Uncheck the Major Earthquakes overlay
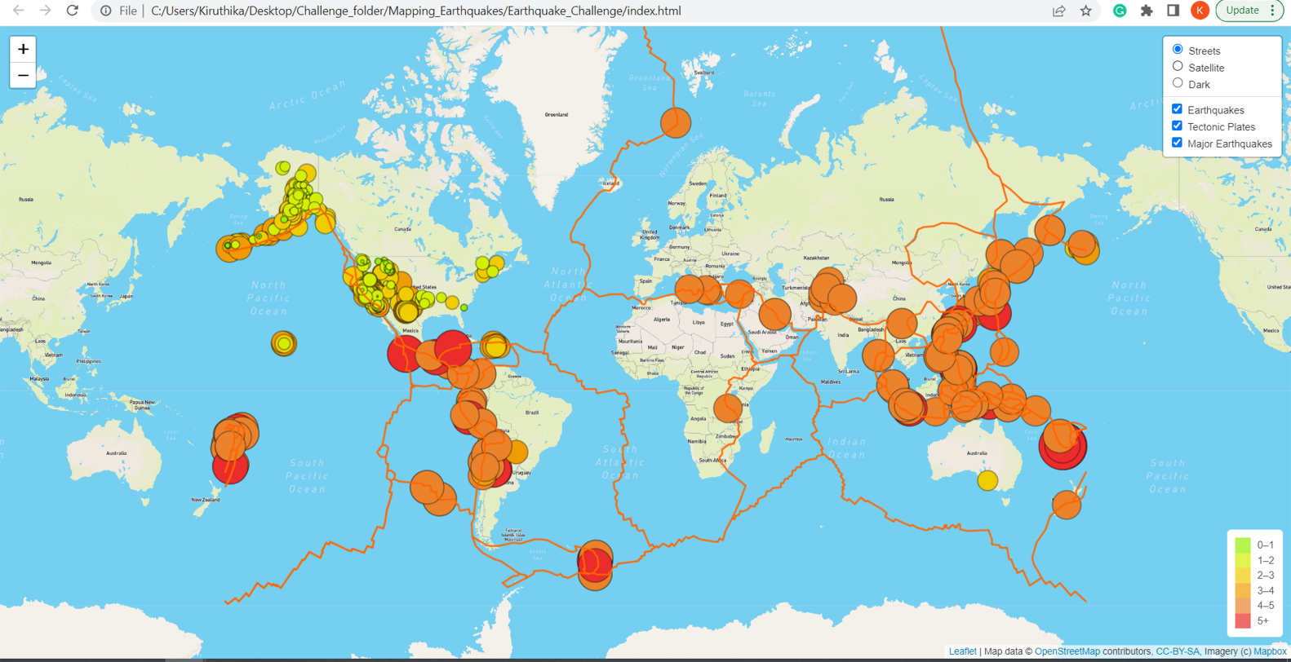The width and height of the screenshot is (1291, 662). click(1177, 143)
